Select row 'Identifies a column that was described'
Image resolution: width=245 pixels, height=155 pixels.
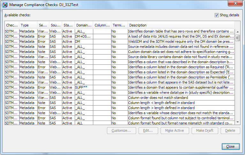[x=119, y=62]
